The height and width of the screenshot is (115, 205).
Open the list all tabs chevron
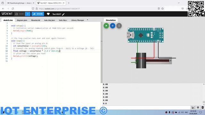[x=179, y=3]
